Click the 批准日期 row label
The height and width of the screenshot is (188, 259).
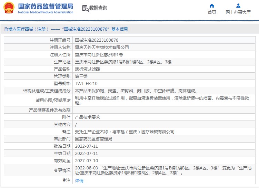(62, 146)
